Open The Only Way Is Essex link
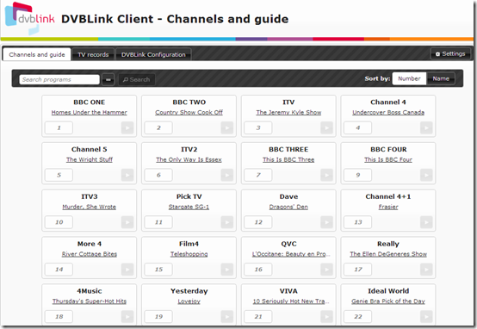477x329 pixels. 189,159
